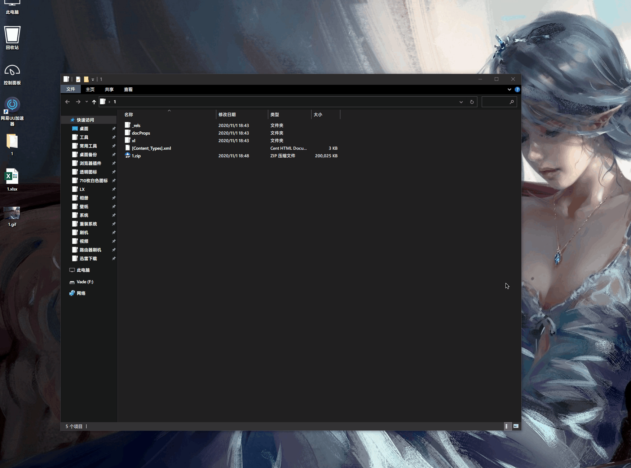Click the search magnifier icon
The height and width of the screenshot is (468, 631).
pos(512,102)
